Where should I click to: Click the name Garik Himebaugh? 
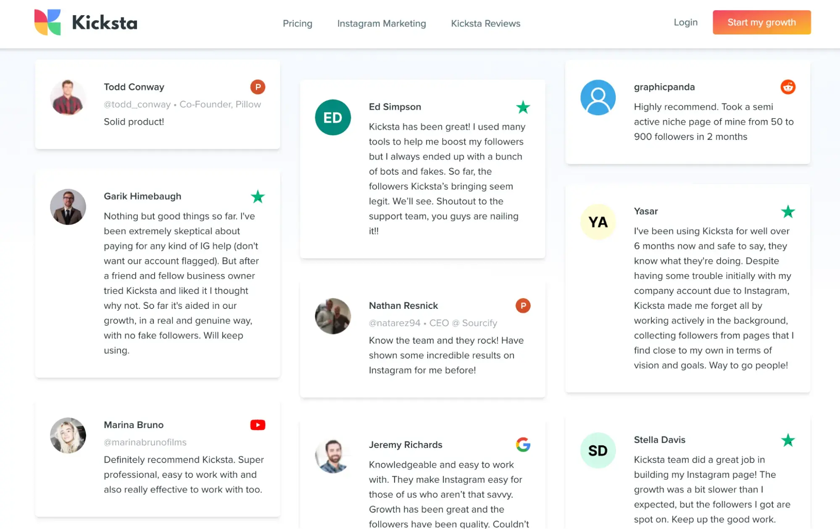pos(142,196)
